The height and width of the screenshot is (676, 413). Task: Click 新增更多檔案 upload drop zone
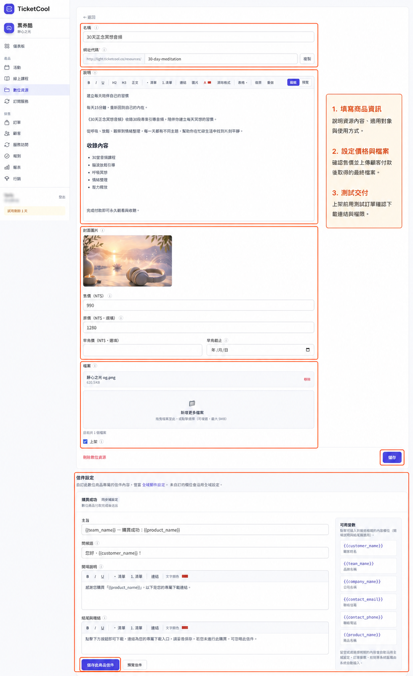point(198,409)
